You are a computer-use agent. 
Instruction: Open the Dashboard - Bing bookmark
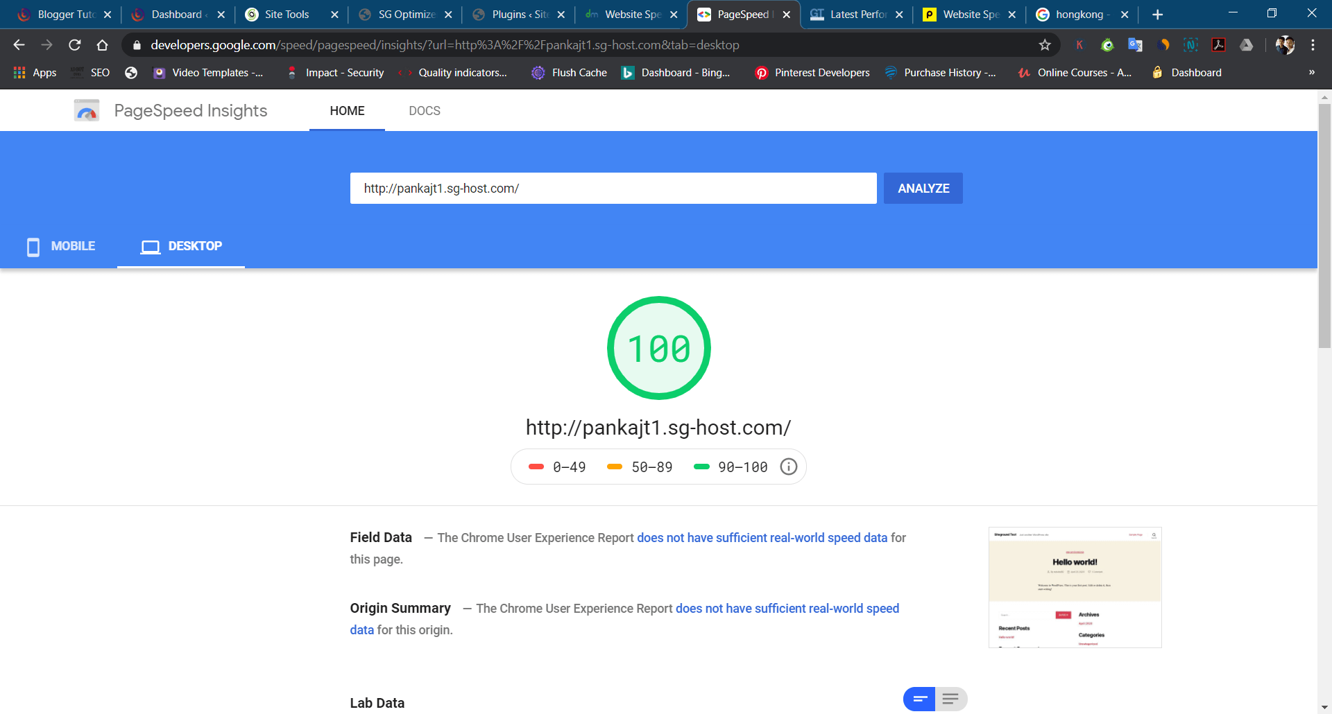click(676, 73)
